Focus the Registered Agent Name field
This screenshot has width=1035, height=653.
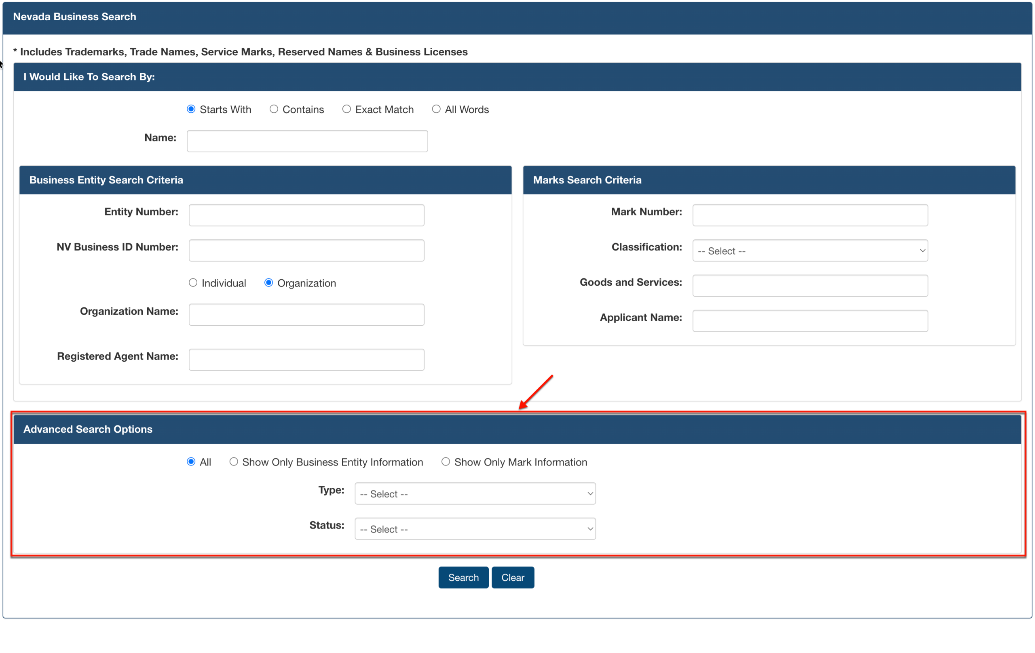point(306,360)
